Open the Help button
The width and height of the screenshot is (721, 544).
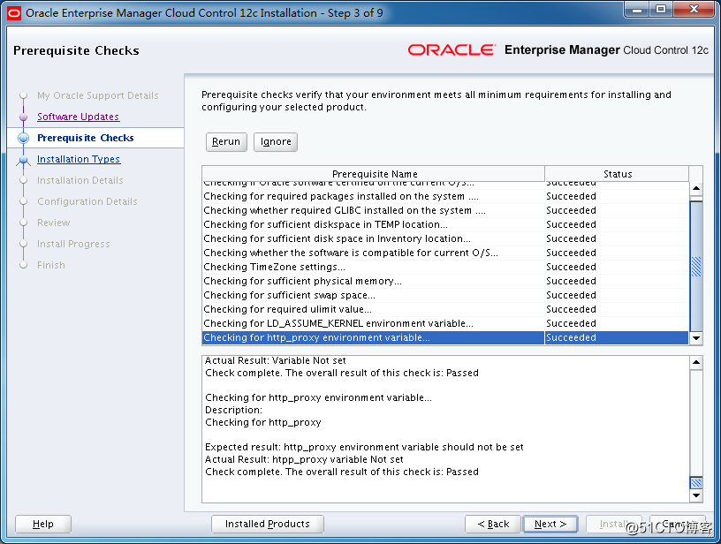click(42, 524)
